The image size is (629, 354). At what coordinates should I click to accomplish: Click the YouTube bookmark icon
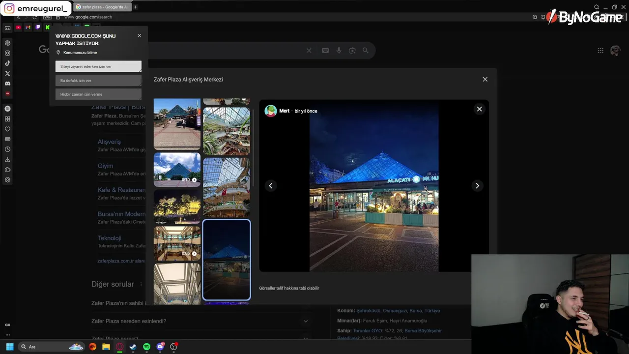(18, 28)
